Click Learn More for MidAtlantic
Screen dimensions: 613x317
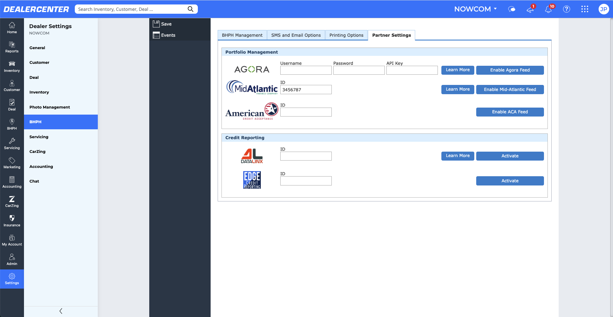pos(458,89)
